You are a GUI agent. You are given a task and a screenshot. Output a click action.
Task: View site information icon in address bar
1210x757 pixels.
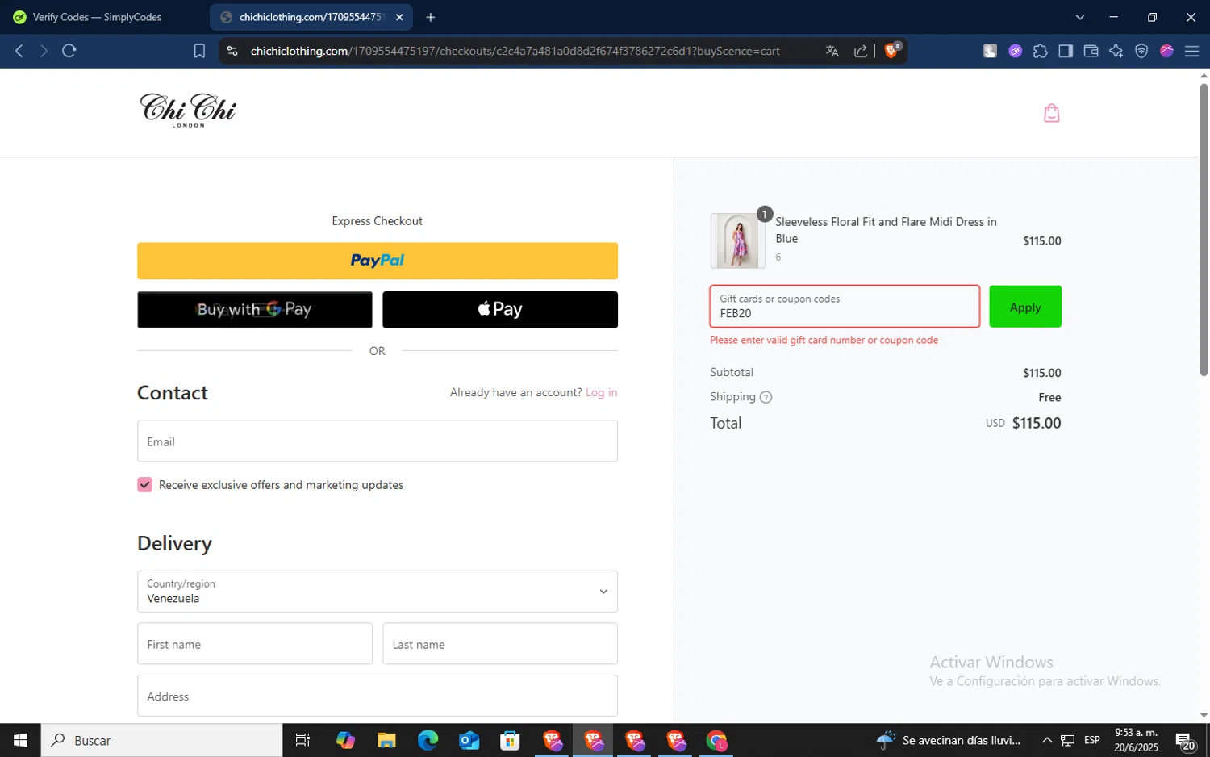pyautogui.click(x=232, y=51)
